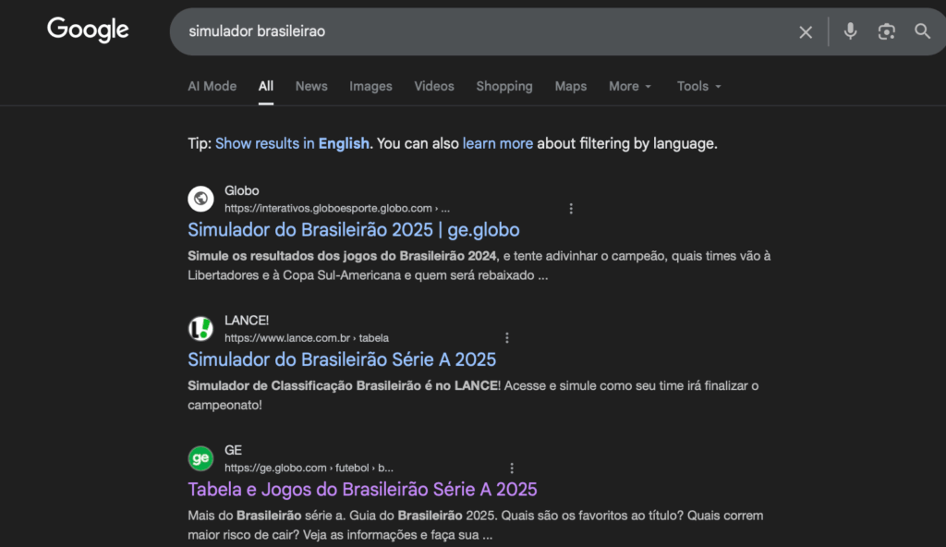Click the Google logo
This screenshot has width=946, height=547.
[88, 30]
